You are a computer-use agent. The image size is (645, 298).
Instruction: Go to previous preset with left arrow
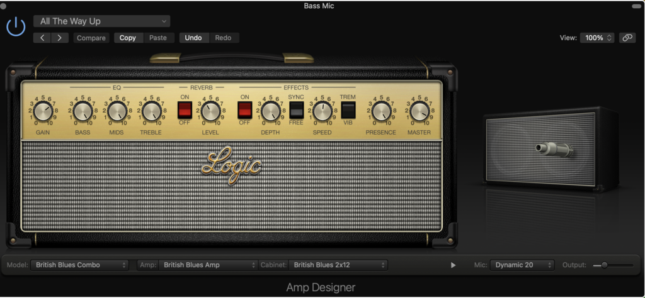[x=42, y=38]
